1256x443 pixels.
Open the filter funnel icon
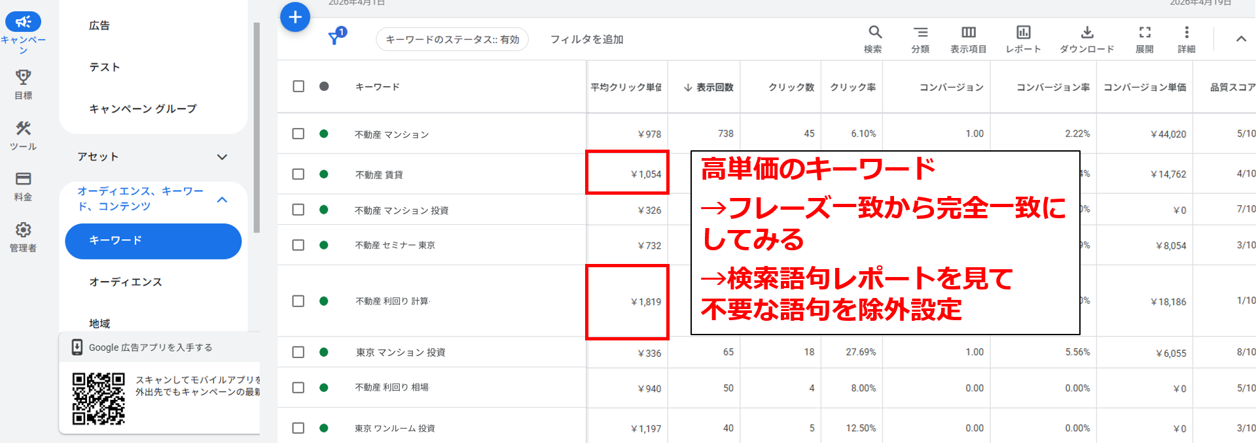pyautogui.click(x=336, y=37)
